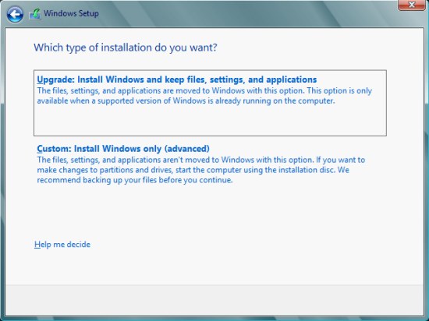
Task: Close the Windows Setup window
Action: [x=411, y=5]
